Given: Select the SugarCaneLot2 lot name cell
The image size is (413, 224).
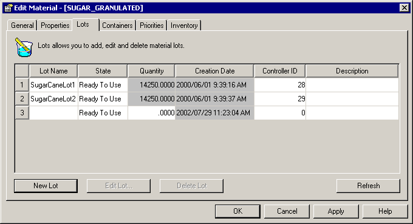Looking at the screenshot, I should [x=53, y=99].
